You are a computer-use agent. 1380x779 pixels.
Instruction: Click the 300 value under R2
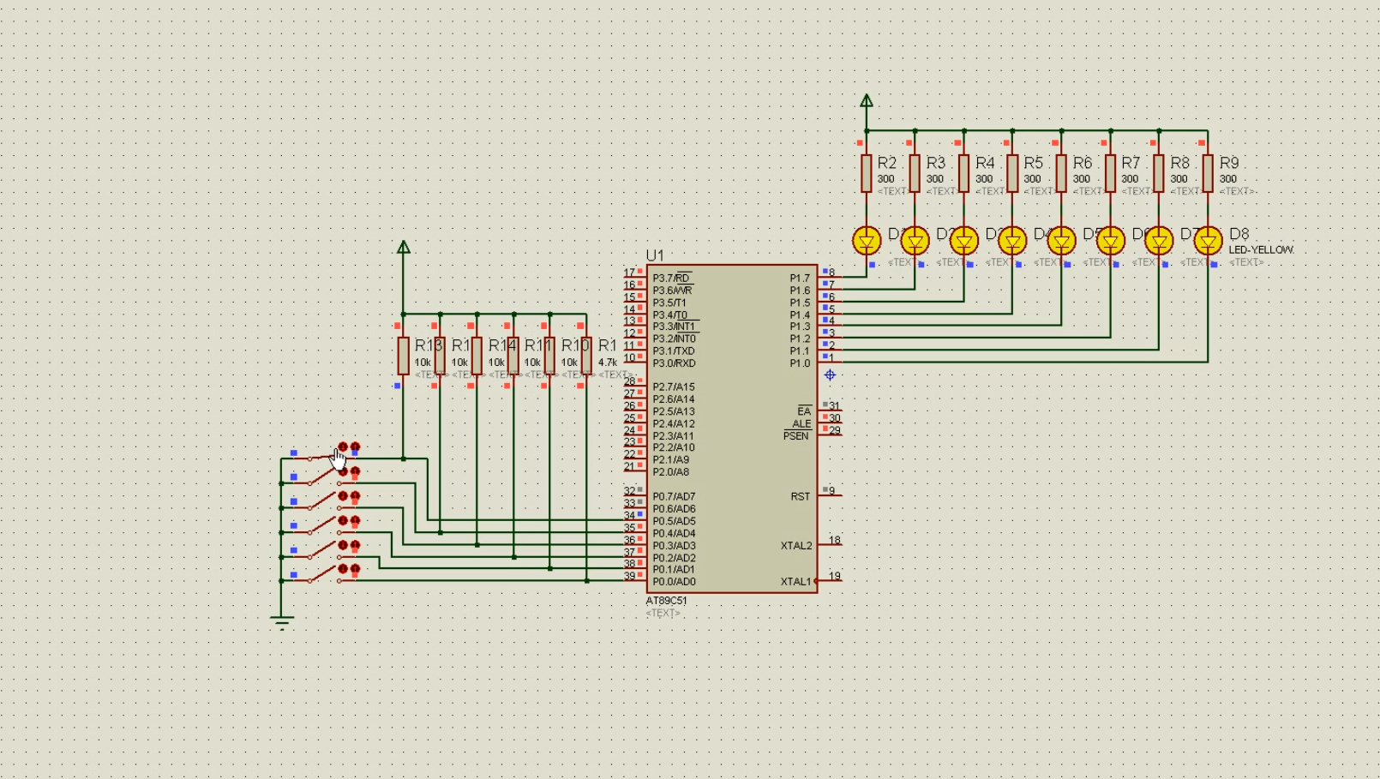tap(885, 179)
